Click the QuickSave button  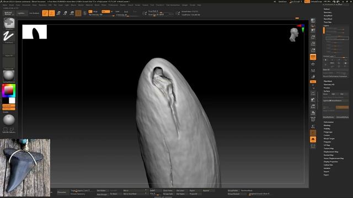[x=282, y=2]
